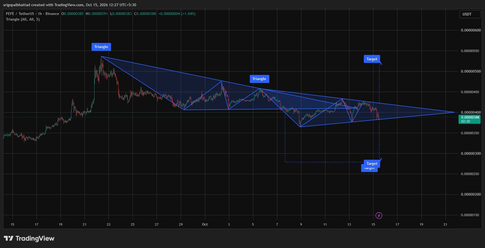Image resolution: width=485 pixels, height=248 pixels.
Task: Click the 0.00000200 price axis label
Action: click(471, 194)
